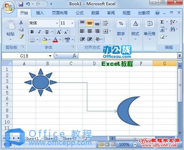Click the AutoSum sigma icon

[162, 22]
